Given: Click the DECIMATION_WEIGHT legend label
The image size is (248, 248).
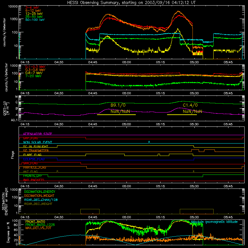Looking at the screenshot, I should (x=39, y=196).
